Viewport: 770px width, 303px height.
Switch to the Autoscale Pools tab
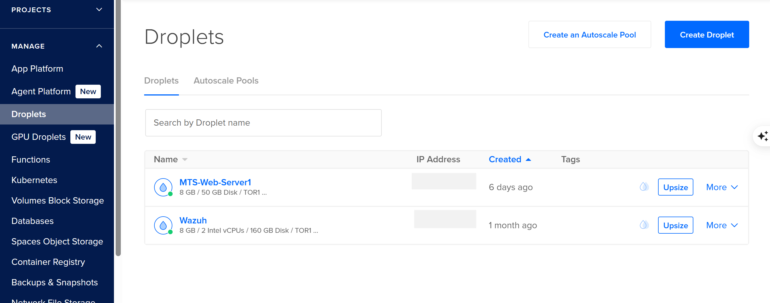226,80
